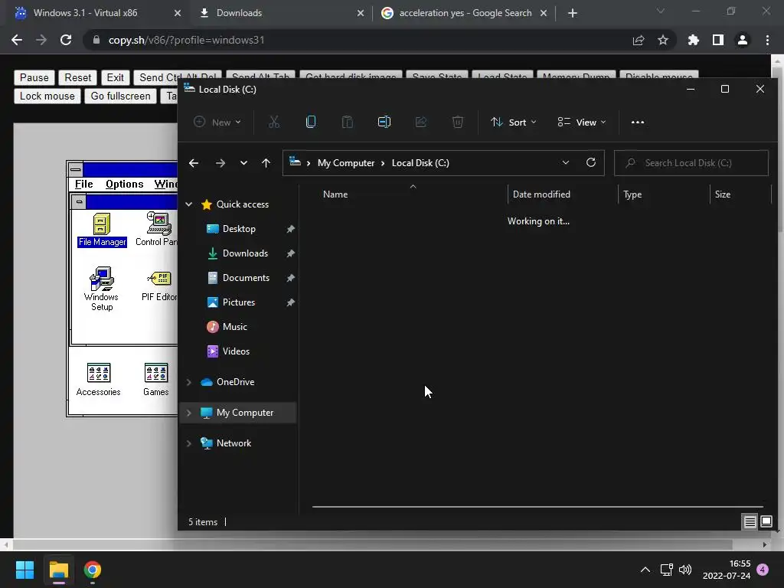Click the Lock mouse button
Screen dimensions: 784x588
pos(47,96)
